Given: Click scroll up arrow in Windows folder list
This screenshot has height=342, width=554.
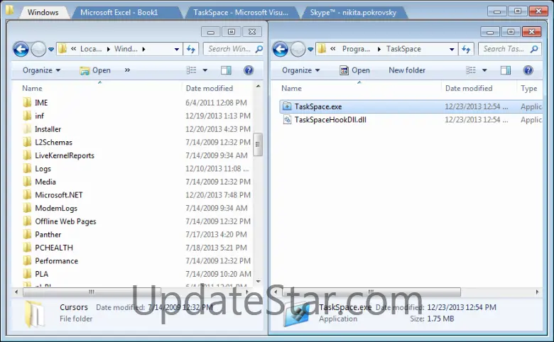Looking at the screenshot, I should [x=258, y=86].
